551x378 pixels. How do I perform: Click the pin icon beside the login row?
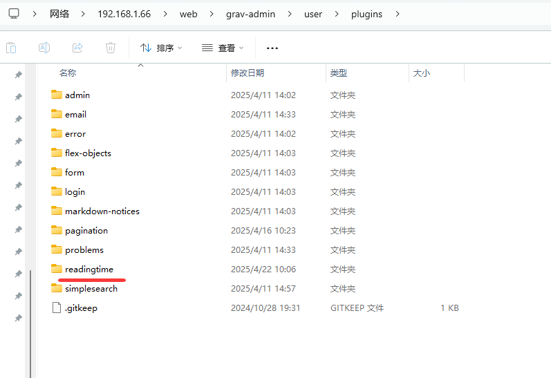(x=18, y=185)
